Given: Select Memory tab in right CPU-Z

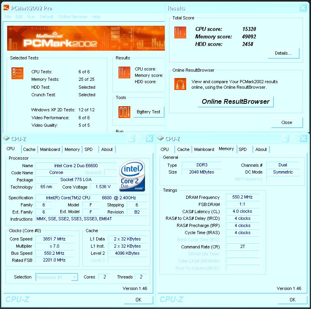Looking at the screenshot, I should pos(226,149).
